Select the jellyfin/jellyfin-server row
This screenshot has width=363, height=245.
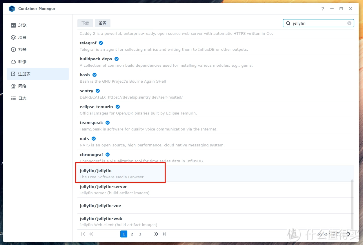(x=215, y=190)
